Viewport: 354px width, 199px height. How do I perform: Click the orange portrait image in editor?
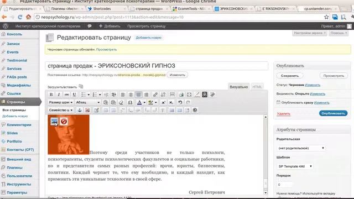[x=69, y=135]
